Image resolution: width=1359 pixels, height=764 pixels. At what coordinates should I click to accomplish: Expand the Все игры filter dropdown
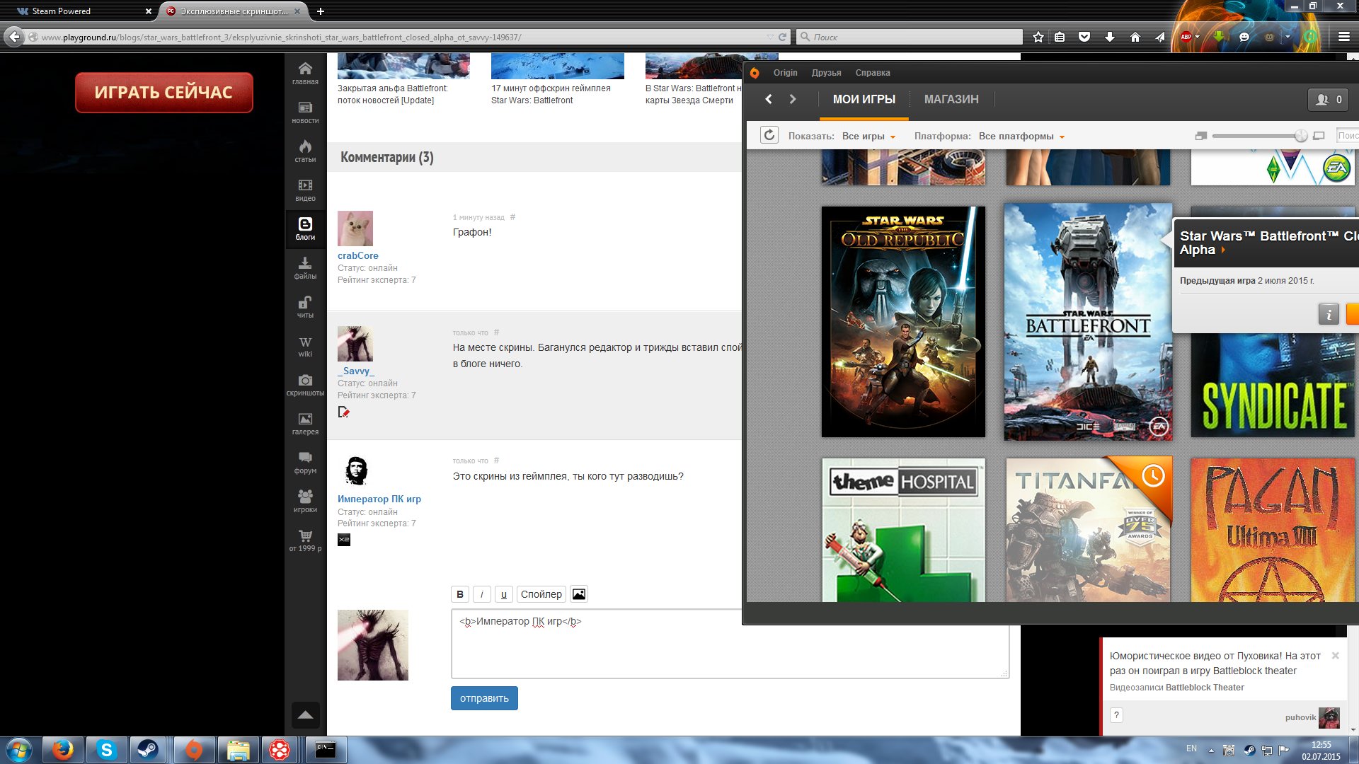(868, 137)
